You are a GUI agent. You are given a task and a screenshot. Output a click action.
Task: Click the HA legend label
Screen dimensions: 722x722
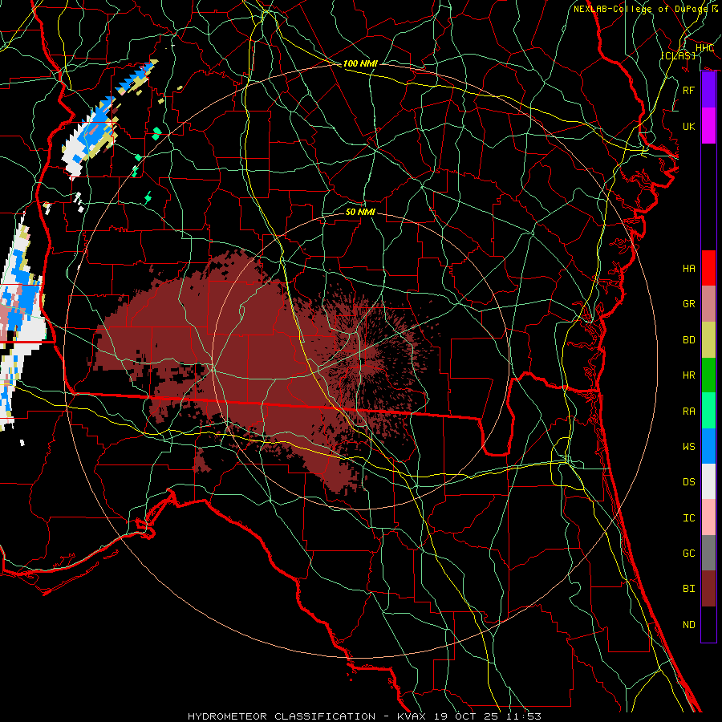coord(688,268)
